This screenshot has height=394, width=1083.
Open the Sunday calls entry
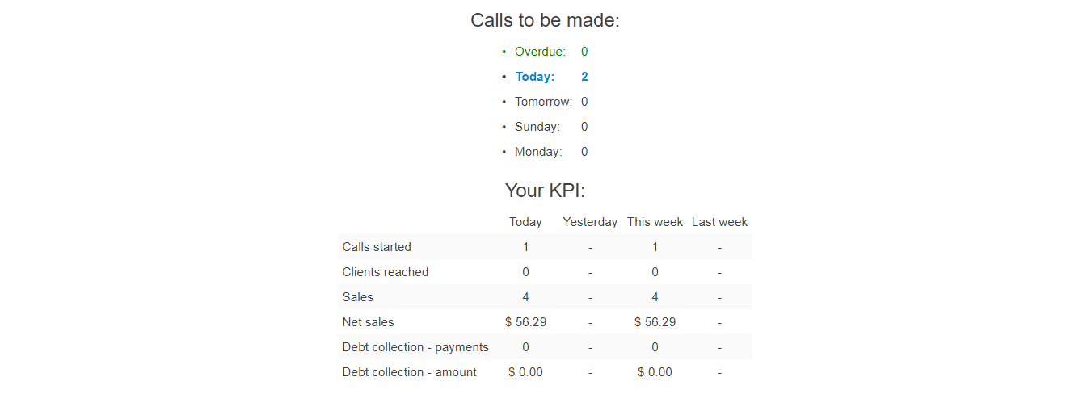pos(537,127)
